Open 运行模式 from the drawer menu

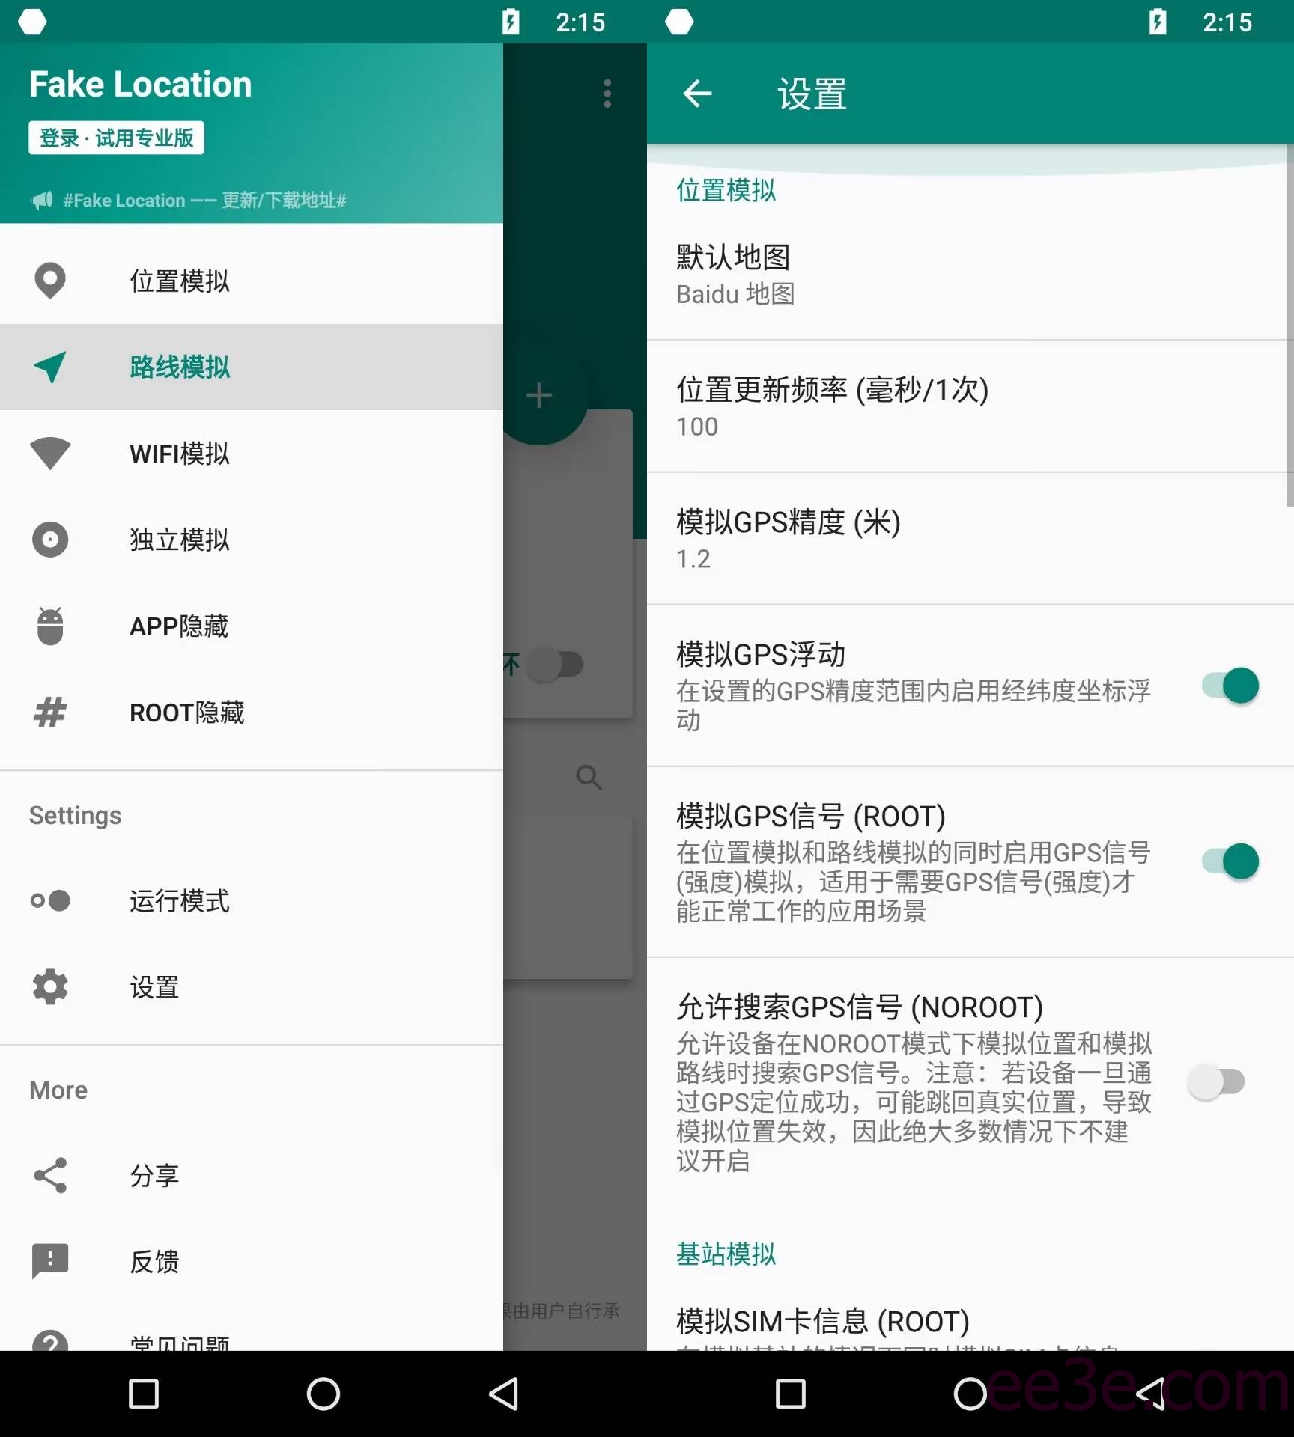[179, 902]
